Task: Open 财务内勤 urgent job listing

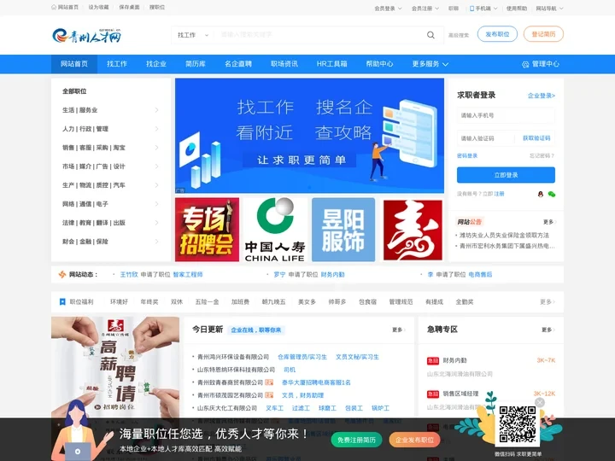Action: click(x=454, y=360)
